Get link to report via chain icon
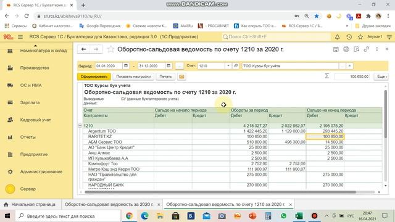The height and width of the screenshot is (222, 395). pos(367,49)
